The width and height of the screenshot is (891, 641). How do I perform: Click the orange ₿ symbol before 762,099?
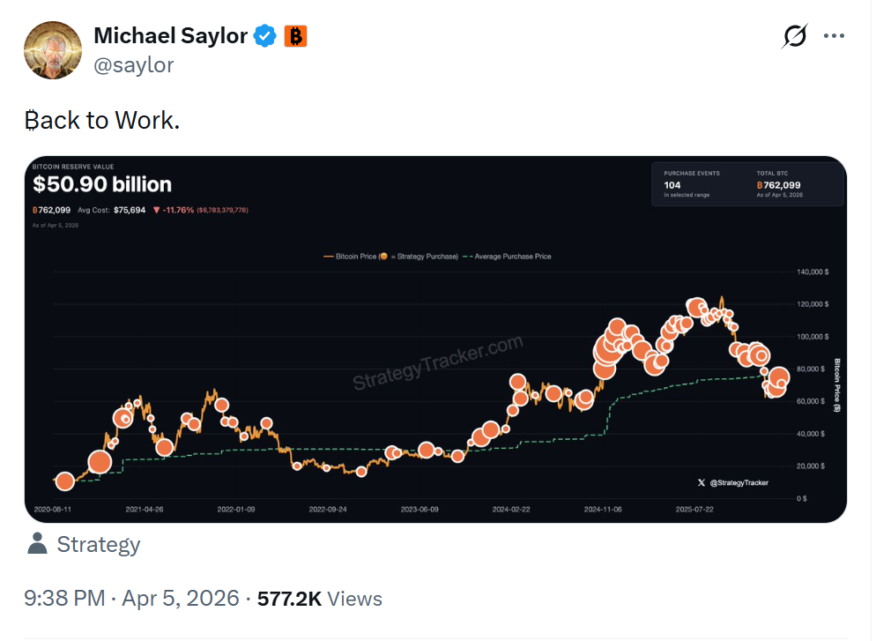pyautogui.click(x=36, y=210)
